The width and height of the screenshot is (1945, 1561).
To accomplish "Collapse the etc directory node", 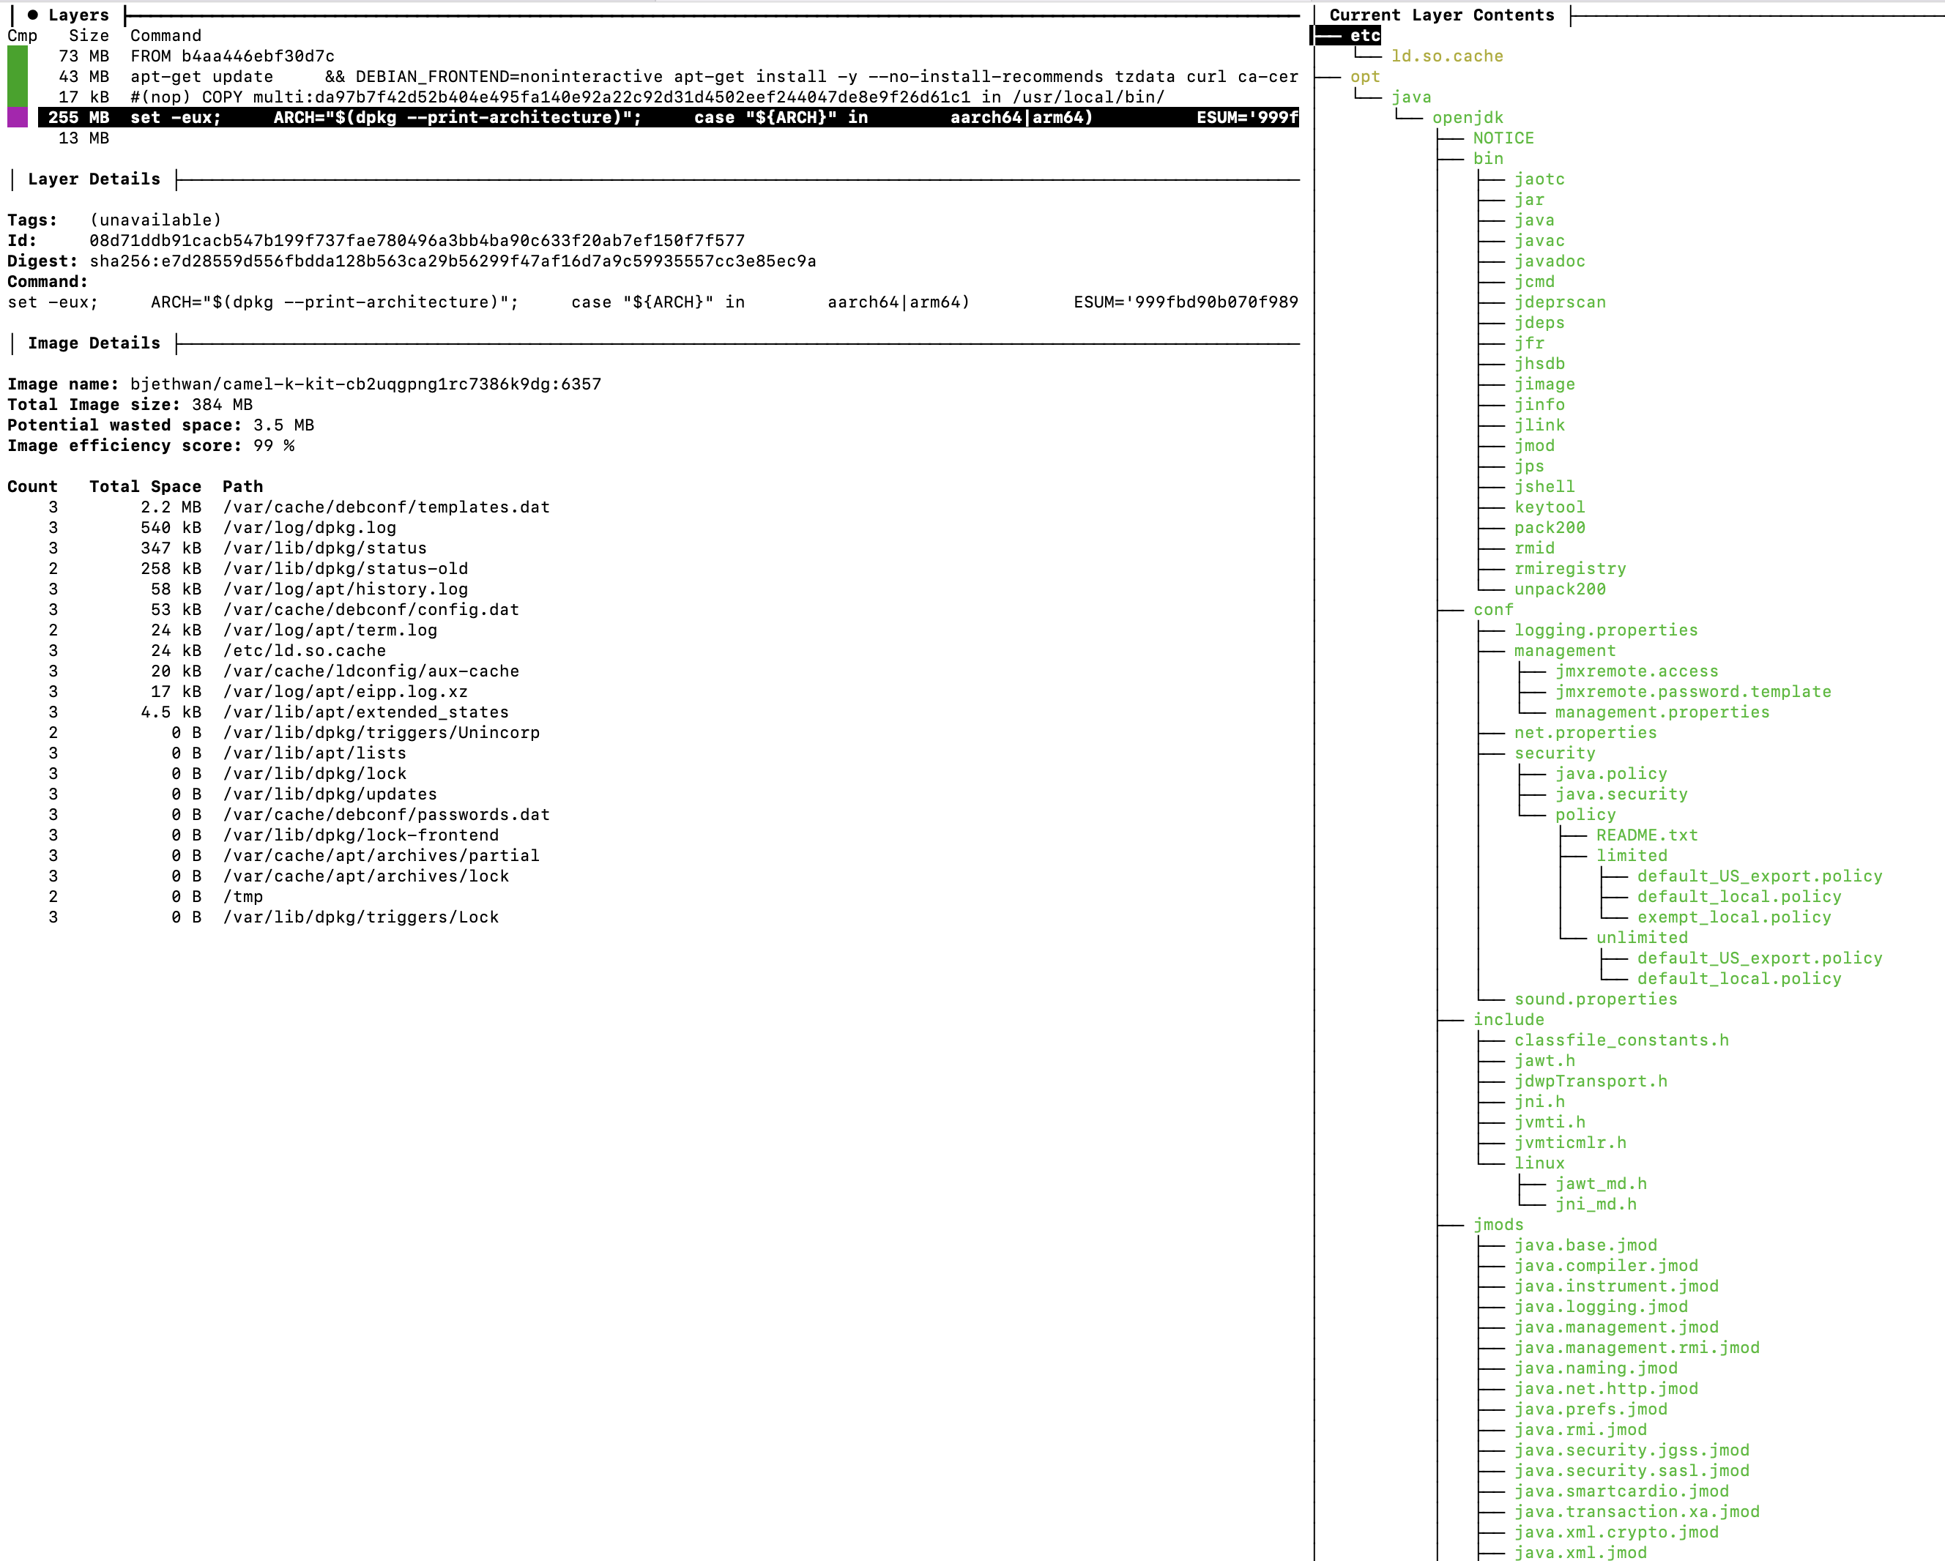I will (1364, 35).
